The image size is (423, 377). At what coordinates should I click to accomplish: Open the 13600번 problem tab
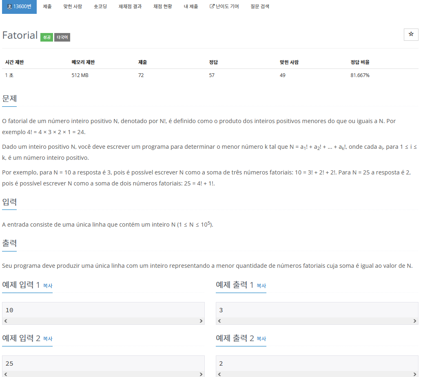[19, 7]
